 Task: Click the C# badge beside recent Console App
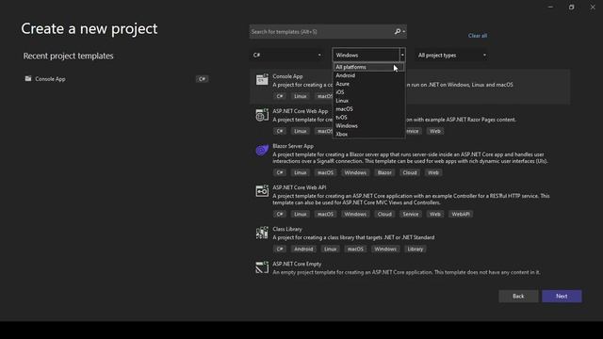(202, 79)
